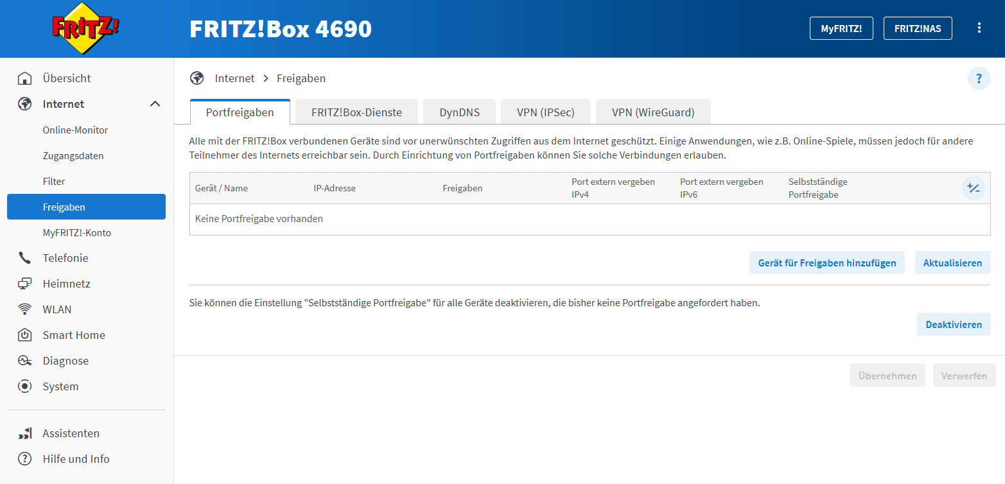Click the globe icon in breadcrumb

pyautogui.click(x=197, y=78)
